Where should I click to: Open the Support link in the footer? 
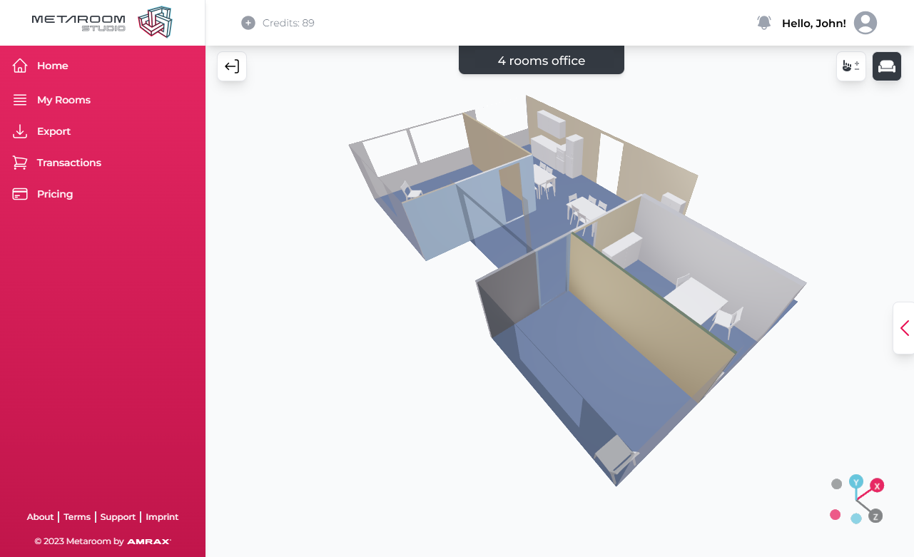point(118,516)
